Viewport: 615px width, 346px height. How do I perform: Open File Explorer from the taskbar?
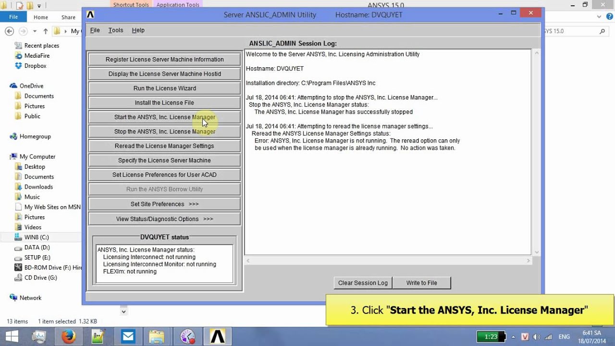pos(157,337)
